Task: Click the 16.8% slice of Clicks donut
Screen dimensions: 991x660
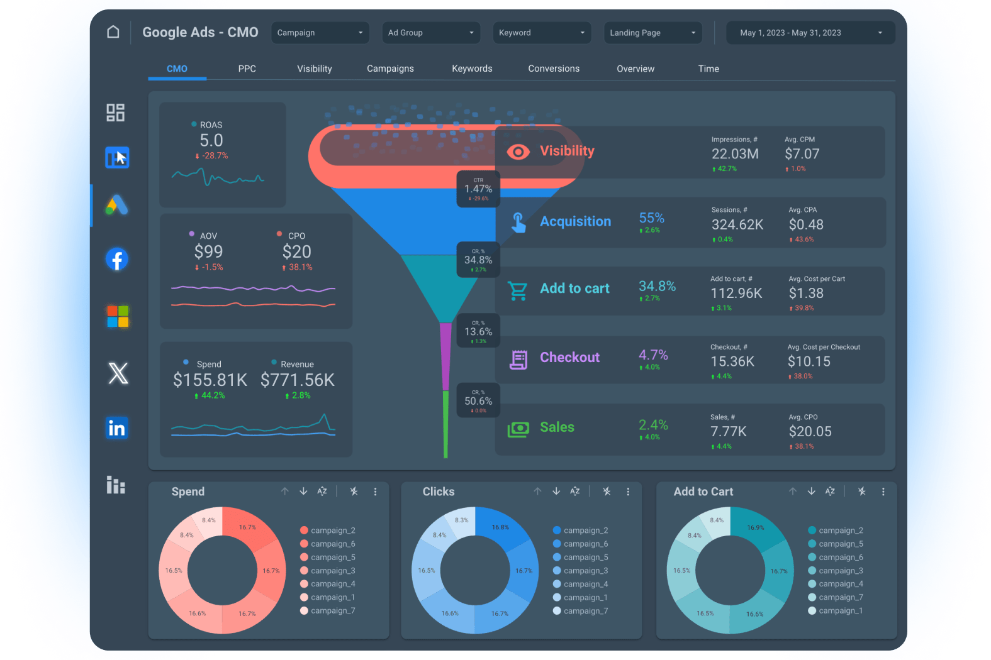Action: coord(500,527)
